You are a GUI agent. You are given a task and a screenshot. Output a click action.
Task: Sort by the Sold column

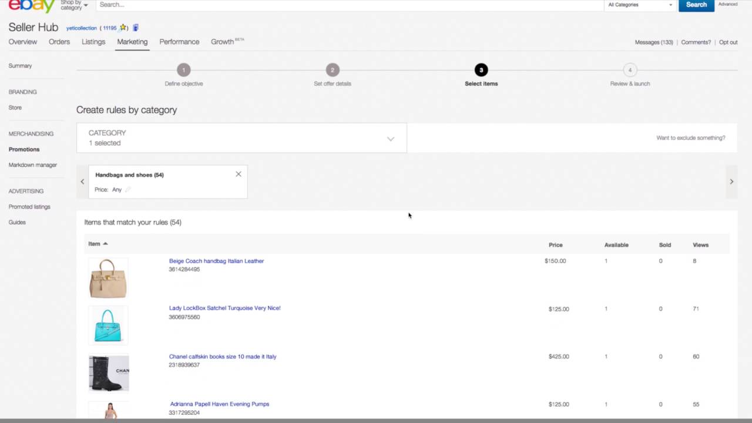(x=665, y=245)
